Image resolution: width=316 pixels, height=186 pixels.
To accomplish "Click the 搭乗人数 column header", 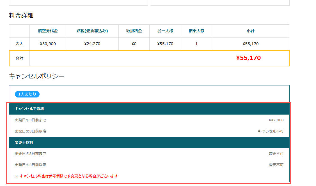I will [196, 31].
